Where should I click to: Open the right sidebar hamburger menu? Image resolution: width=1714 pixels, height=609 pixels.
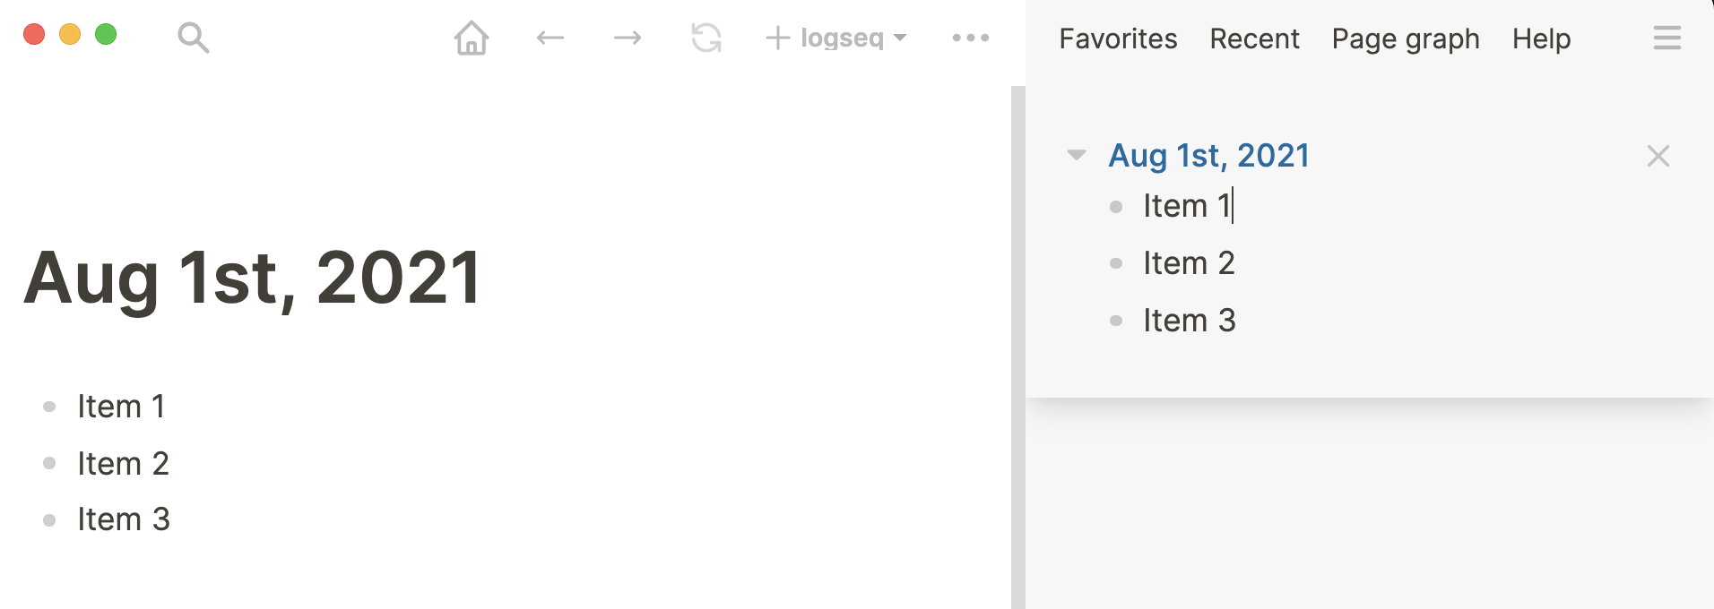click(1667, 38)
